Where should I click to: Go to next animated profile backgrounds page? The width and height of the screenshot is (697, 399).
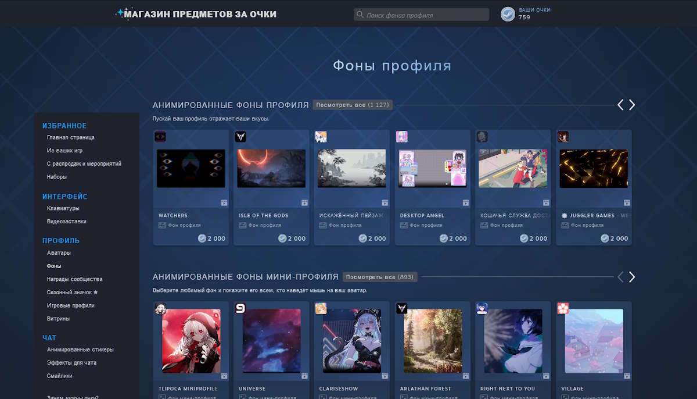point(632,105)
